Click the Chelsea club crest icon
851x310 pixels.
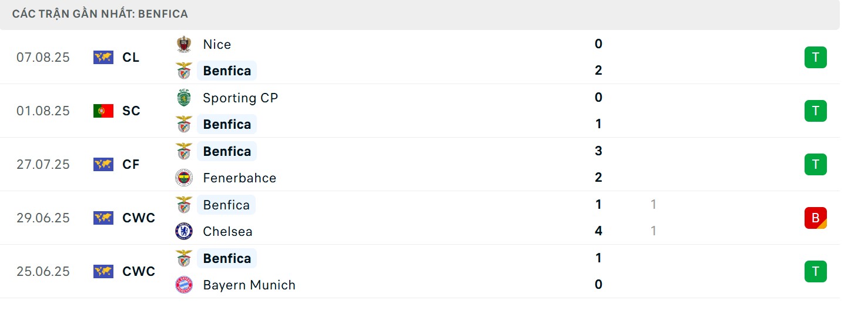pyautogui.click(x=184, y=231)
